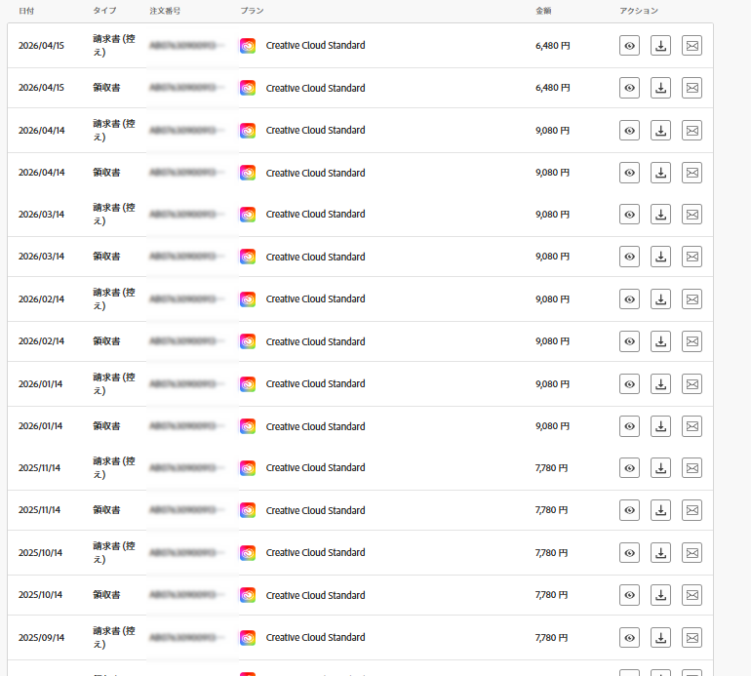
Task: Email the 2025/11/14 請求書 (控え) document
Action: click(692, 467)
